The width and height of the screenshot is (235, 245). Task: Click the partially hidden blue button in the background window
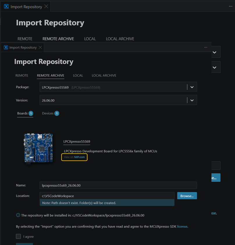coord(216,177)
